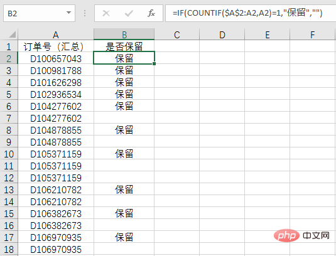
Task: Click the formula bar resize dots handle
Action: point(85,13)
